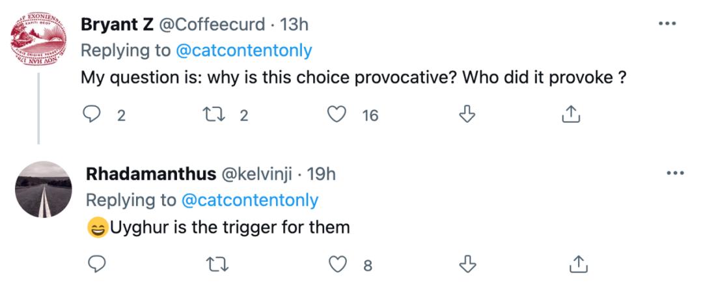This screenshot has width=703, height=287.
Task: Open more options for Rhadamanthus's tweet
Action: click(x=673, y=173)
